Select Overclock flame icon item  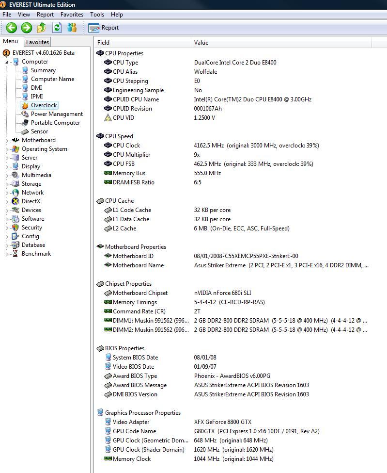tap(25, 105)
